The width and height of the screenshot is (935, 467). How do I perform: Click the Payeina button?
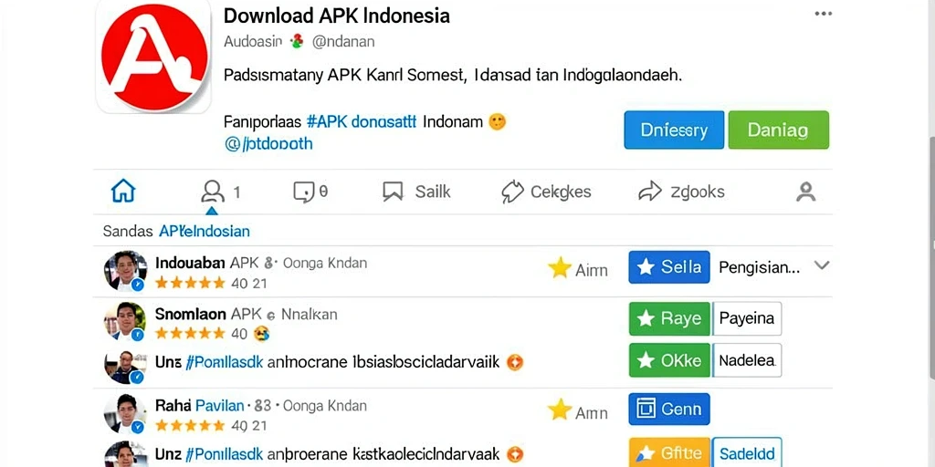coord(747,318)
